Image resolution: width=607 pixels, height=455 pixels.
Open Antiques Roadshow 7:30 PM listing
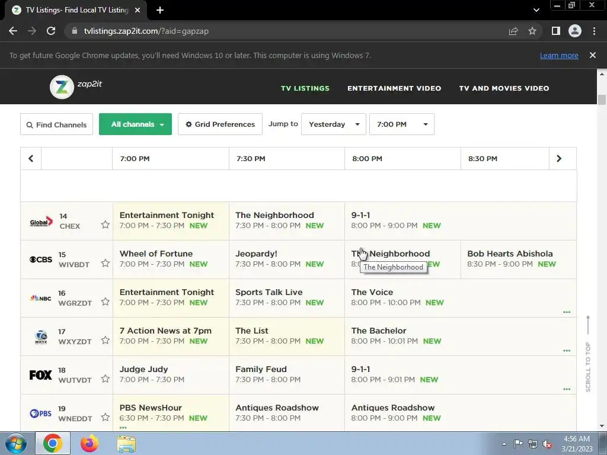[277, 408]
